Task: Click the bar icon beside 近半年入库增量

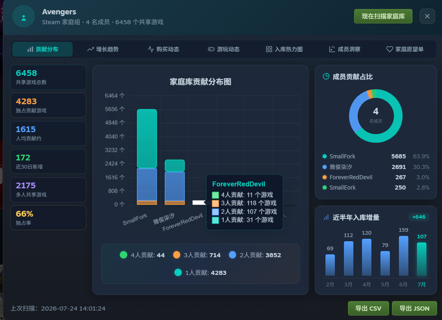Action: click(x=326, y=217)
